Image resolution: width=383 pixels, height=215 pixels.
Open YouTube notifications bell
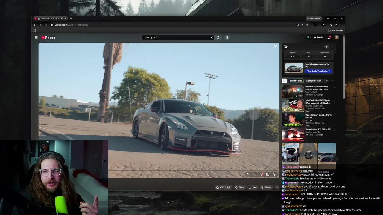click(329, 37)
